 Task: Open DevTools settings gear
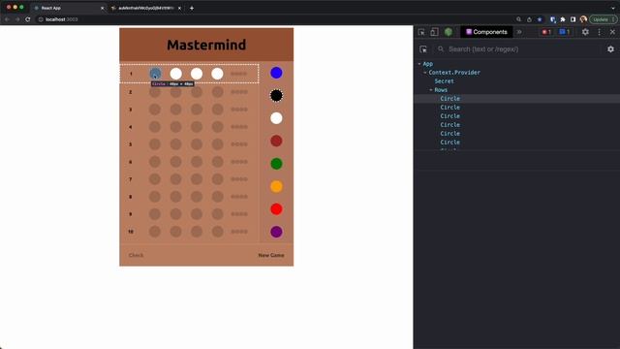click(585, 32)
